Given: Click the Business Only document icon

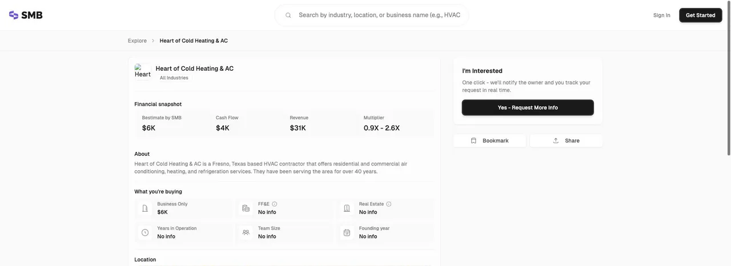Looking at the screenshot, I should point(145,208).
